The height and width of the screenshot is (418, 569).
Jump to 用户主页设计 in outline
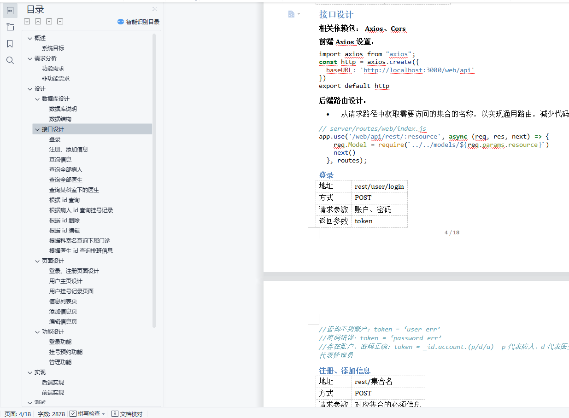(66, 281)
